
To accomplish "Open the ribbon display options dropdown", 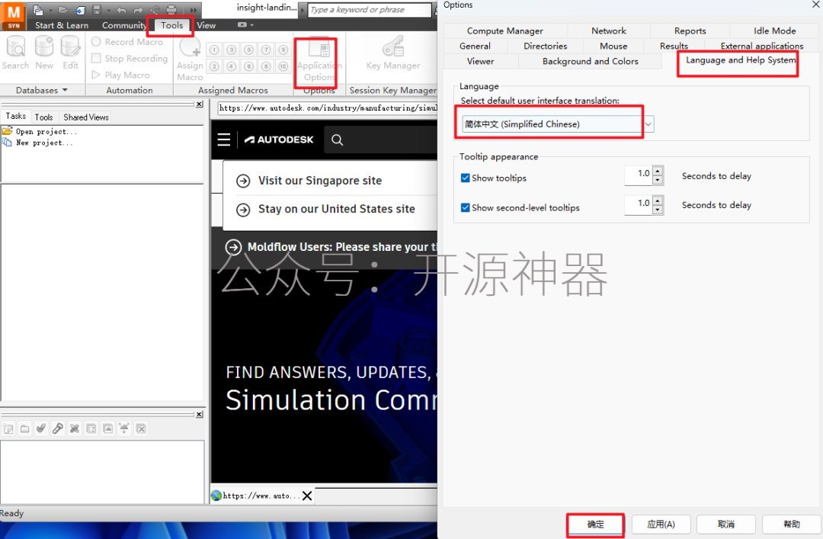I will click(245, 24).
